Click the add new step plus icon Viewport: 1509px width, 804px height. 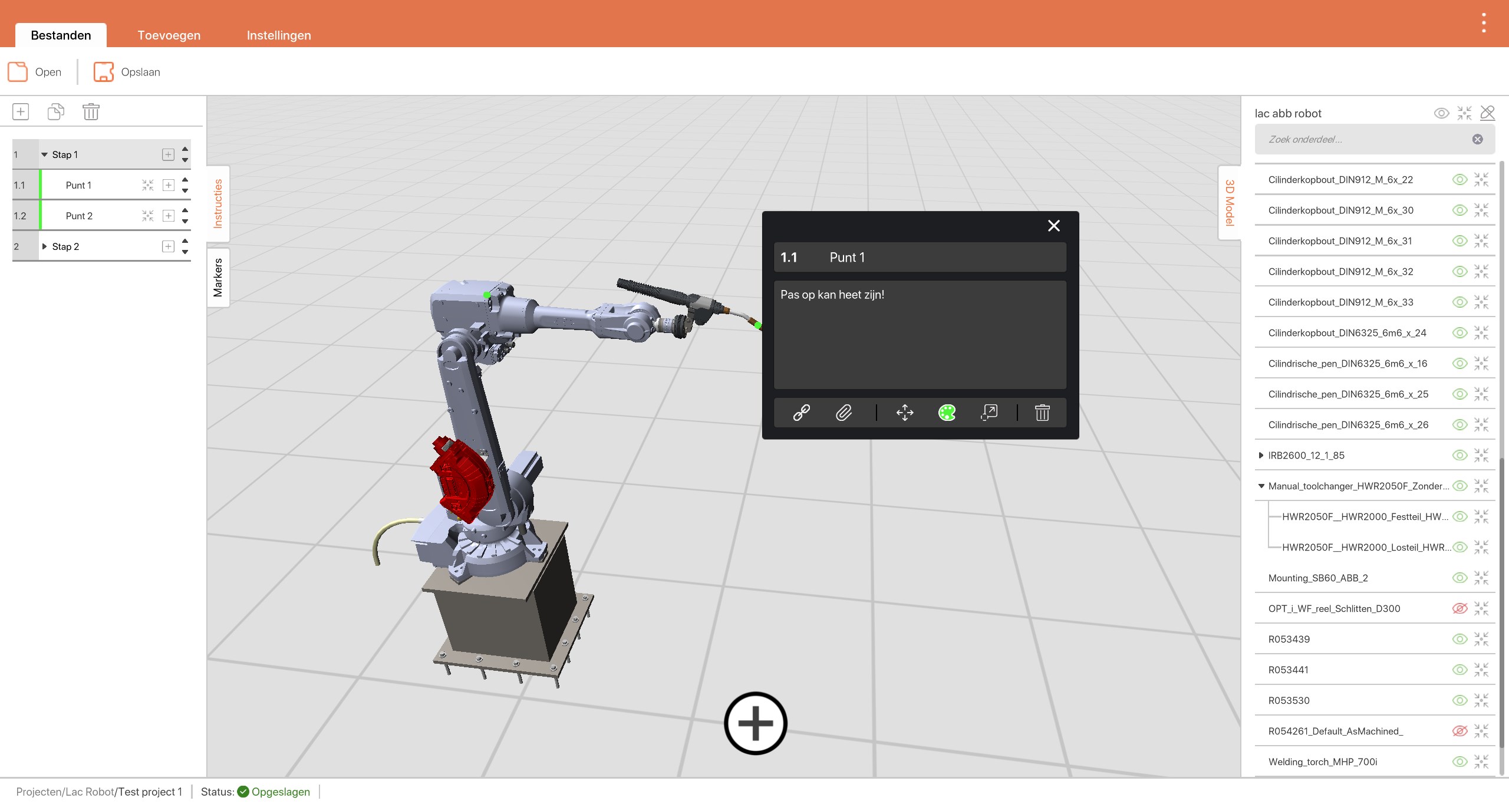pyautogui.click(x=21, y=111)
